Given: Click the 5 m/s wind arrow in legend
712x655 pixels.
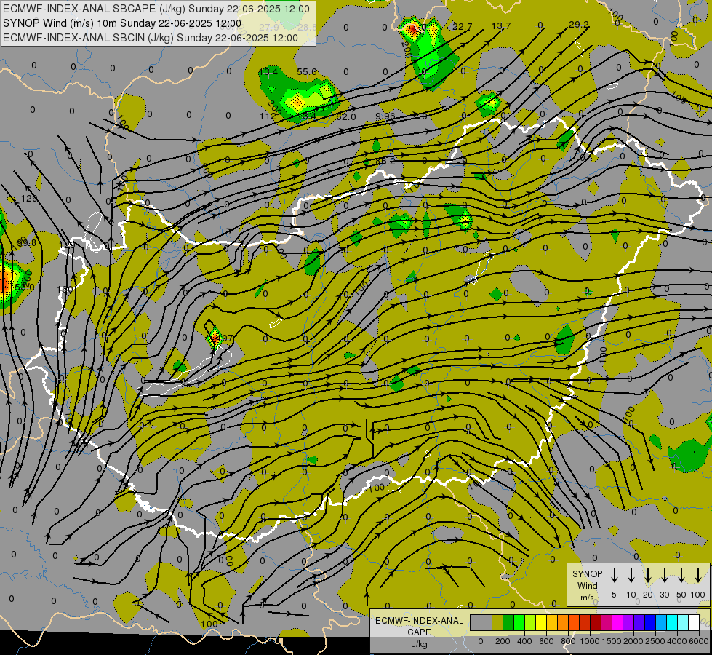Looking at the screenshot, I should click(614, 576).
